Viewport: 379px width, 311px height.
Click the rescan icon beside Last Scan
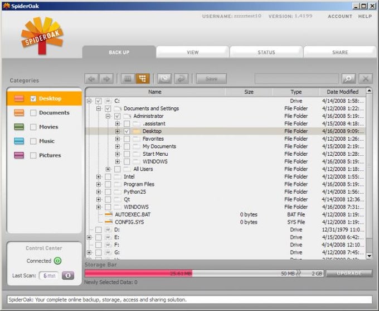pyautogui.click(x=68, y=275)
